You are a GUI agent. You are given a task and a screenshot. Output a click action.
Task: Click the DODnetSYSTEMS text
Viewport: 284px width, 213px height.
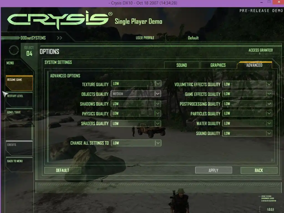point(33,38)
